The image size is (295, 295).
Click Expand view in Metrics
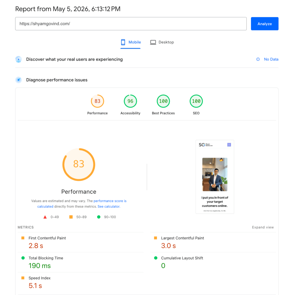[263, 227]
